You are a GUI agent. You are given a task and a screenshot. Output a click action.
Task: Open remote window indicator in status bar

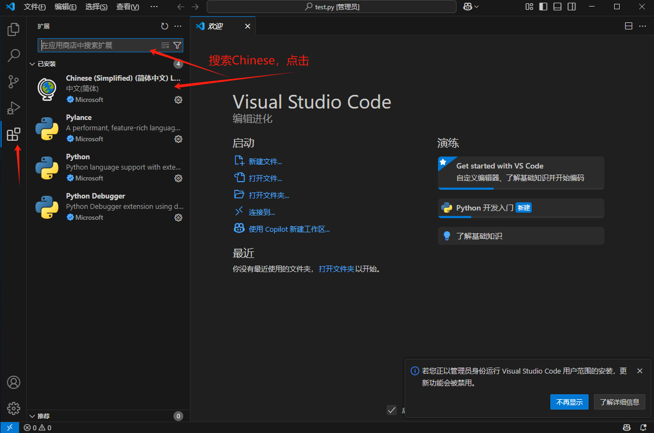click(10, 428)
